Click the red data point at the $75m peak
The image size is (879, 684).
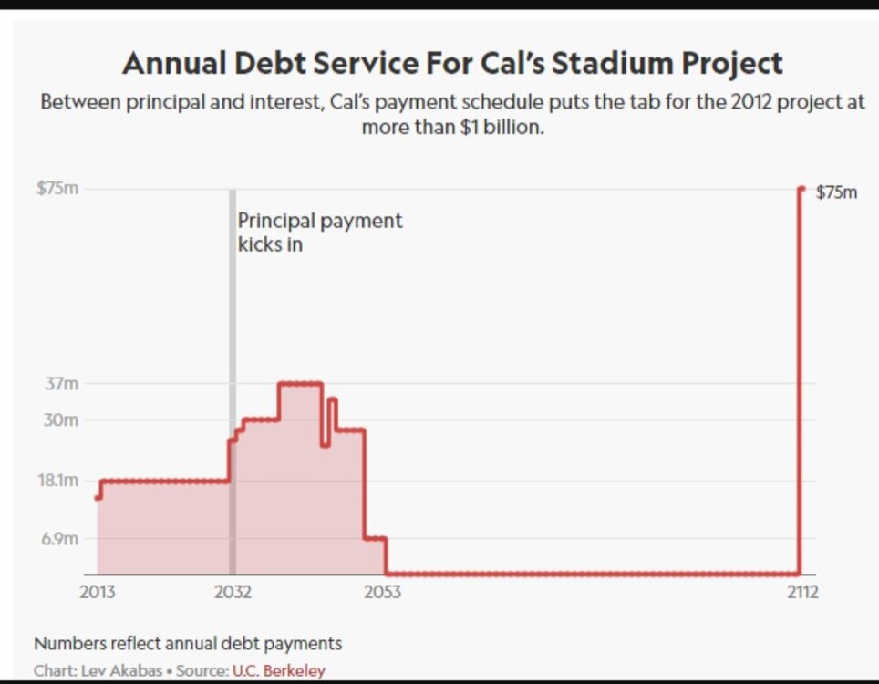[801, 189]
